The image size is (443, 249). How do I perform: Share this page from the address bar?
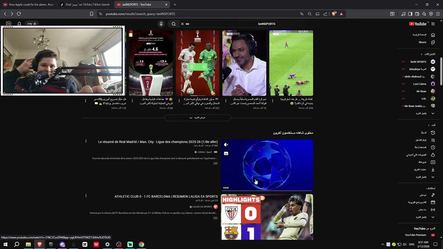point(325,14)
